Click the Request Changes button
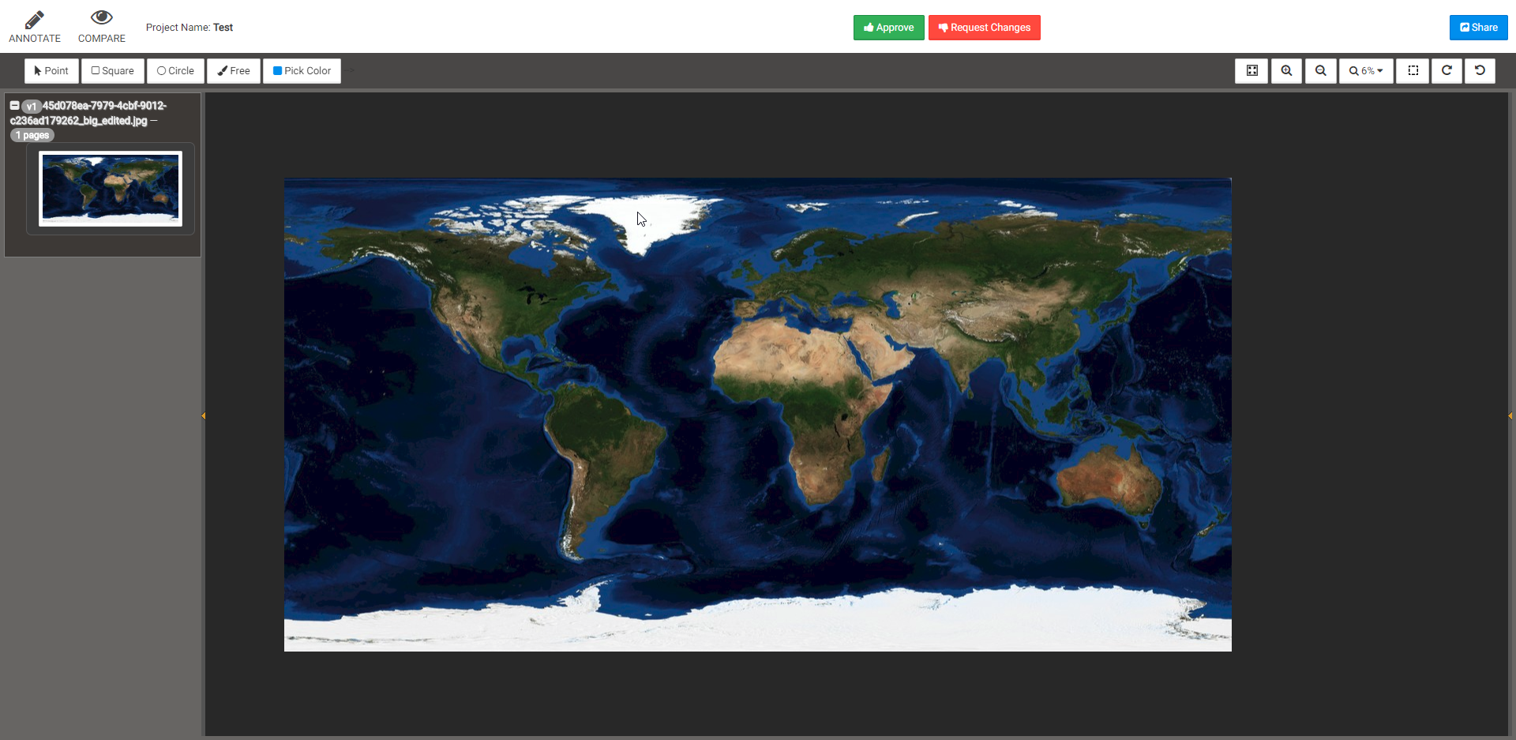1516x740 pixels. 984,28
